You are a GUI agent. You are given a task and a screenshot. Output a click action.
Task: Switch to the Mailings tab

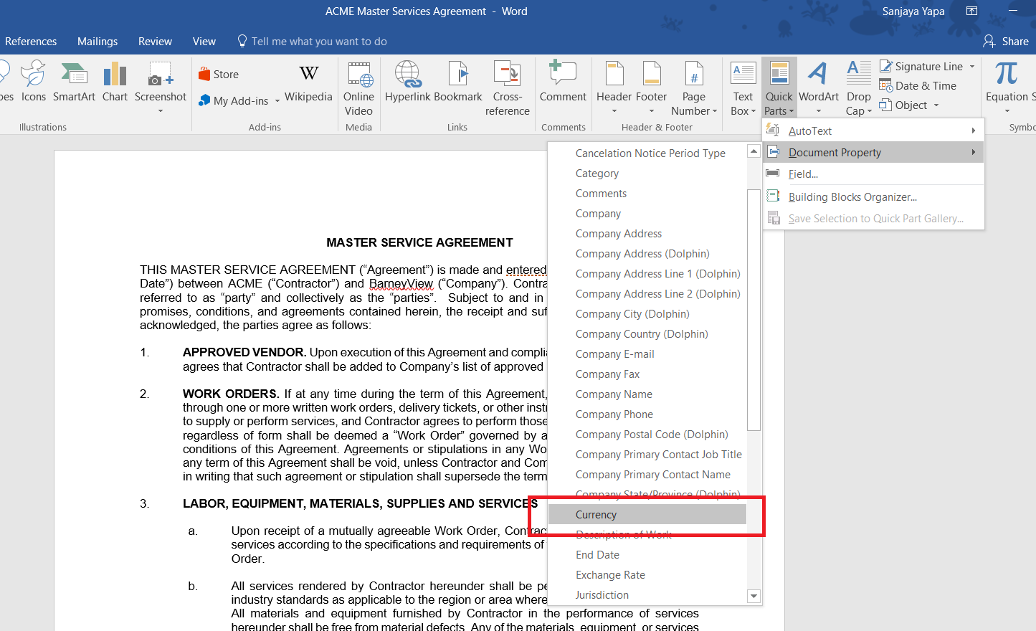(x=98, y=42)
